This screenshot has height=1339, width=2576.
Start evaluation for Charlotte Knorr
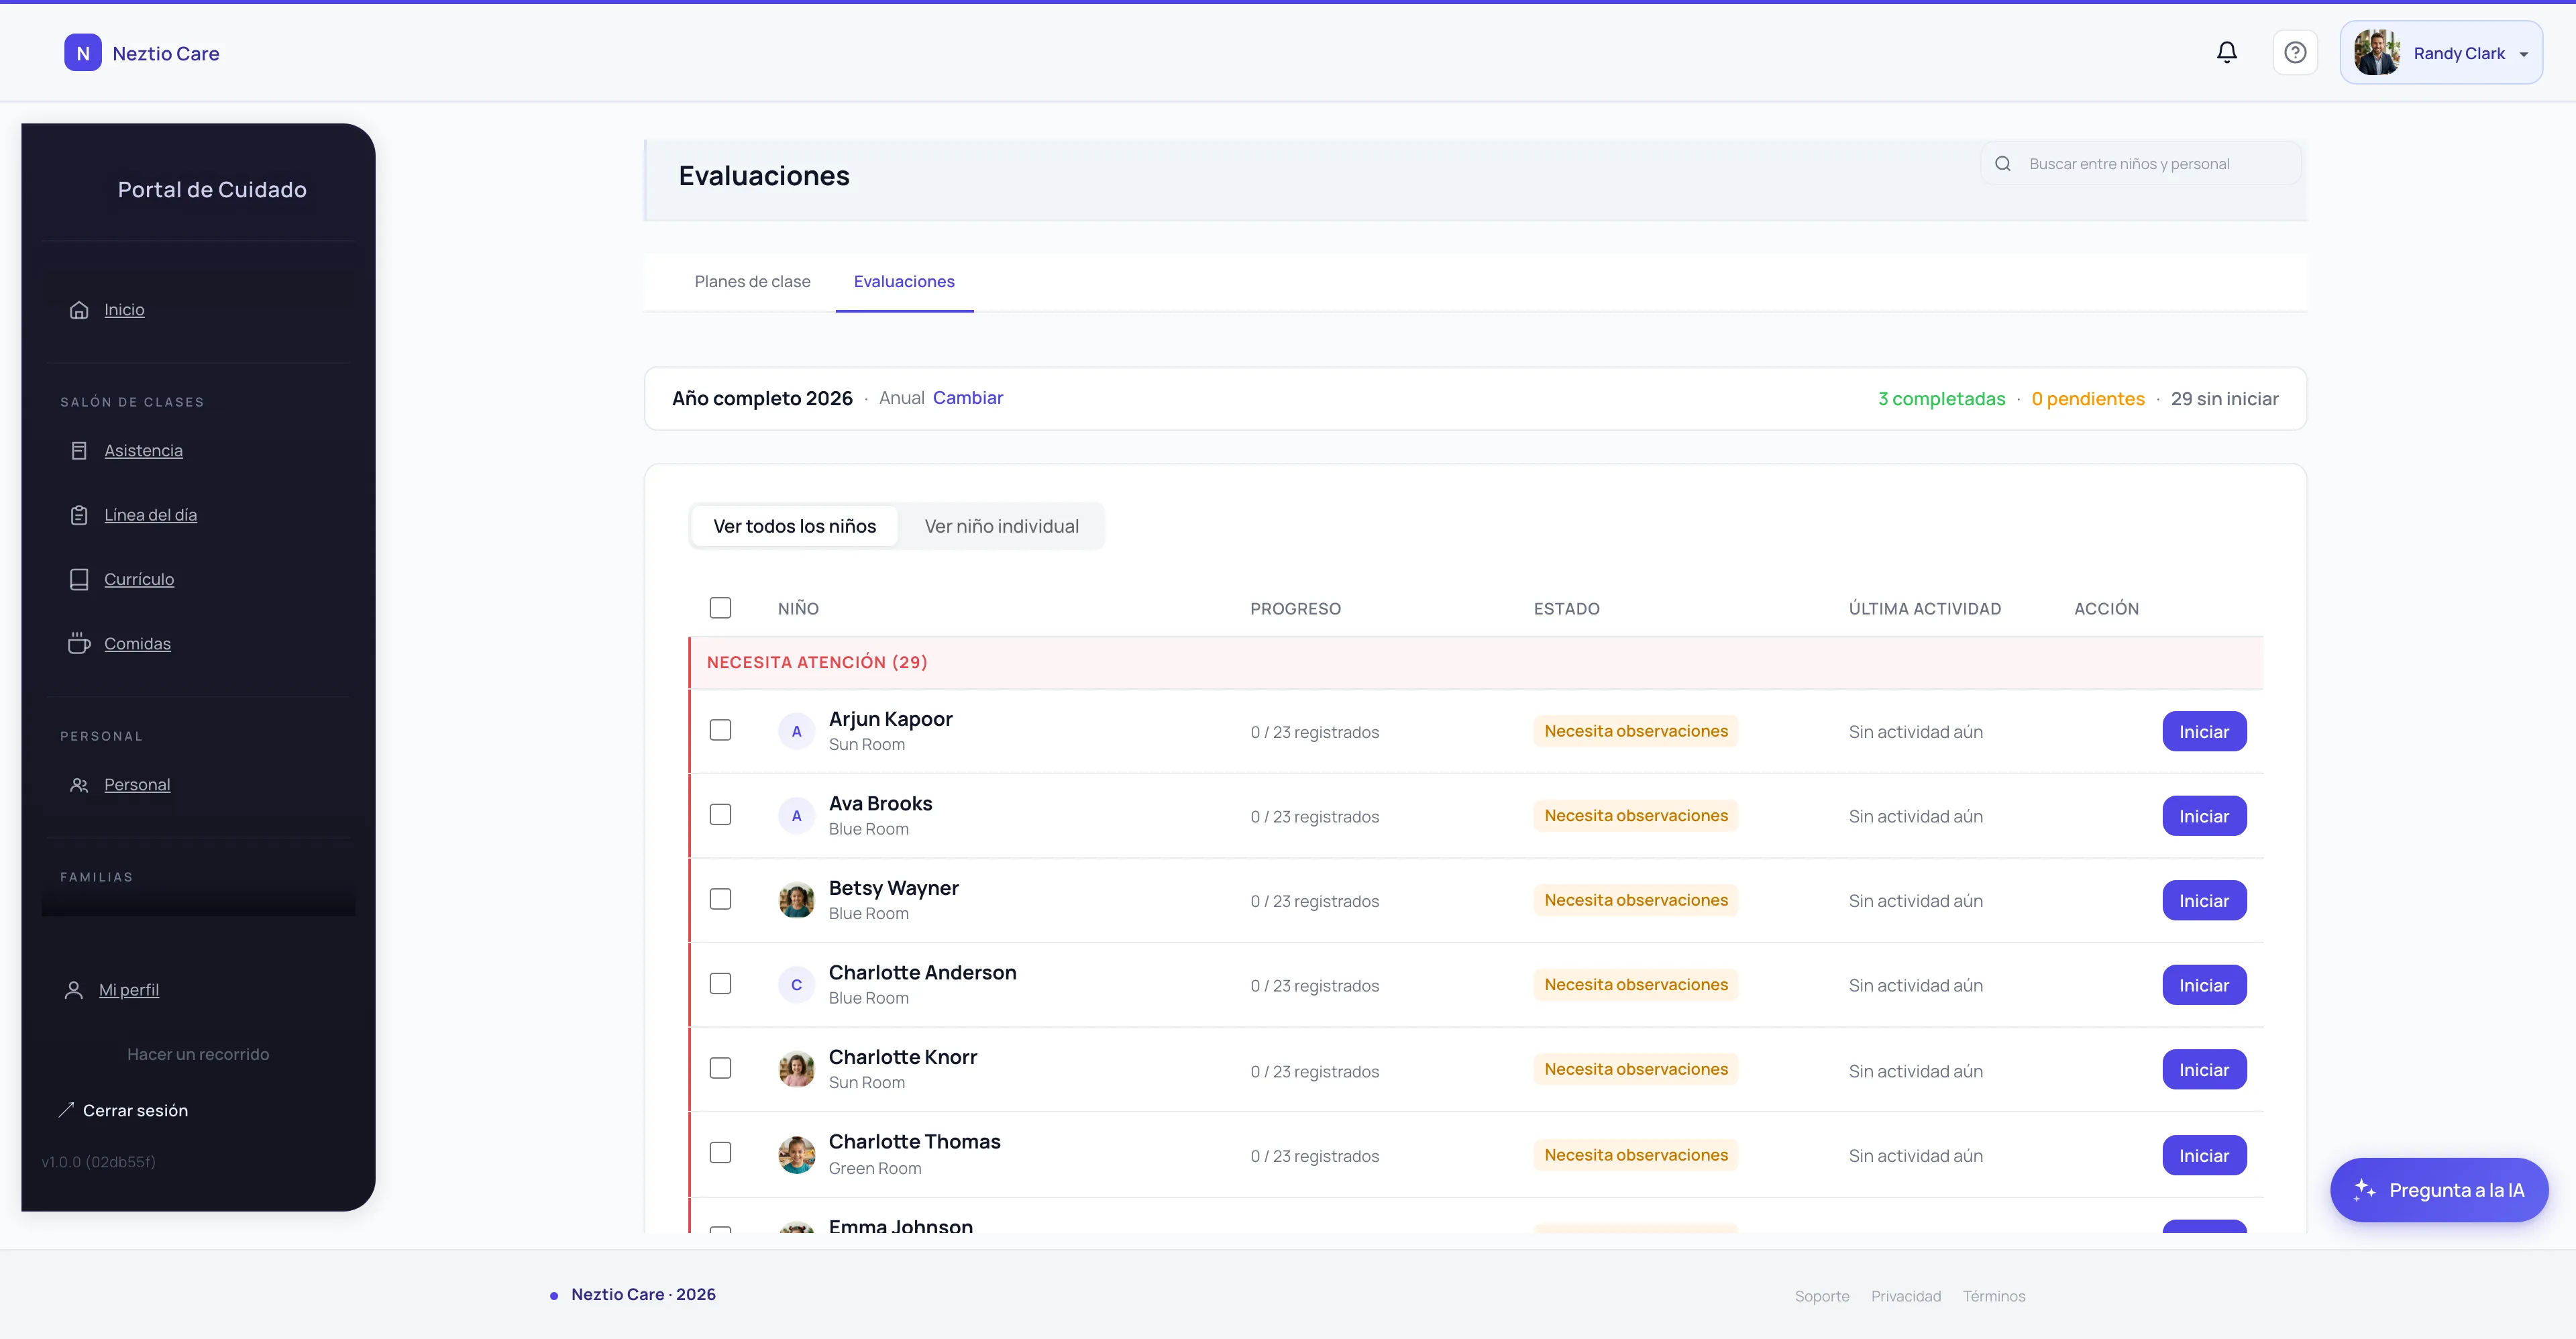point(2204,1070)
